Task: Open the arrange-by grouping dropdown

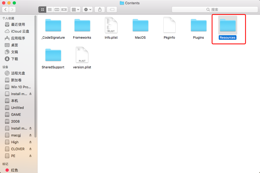Action: click(75, 10)
